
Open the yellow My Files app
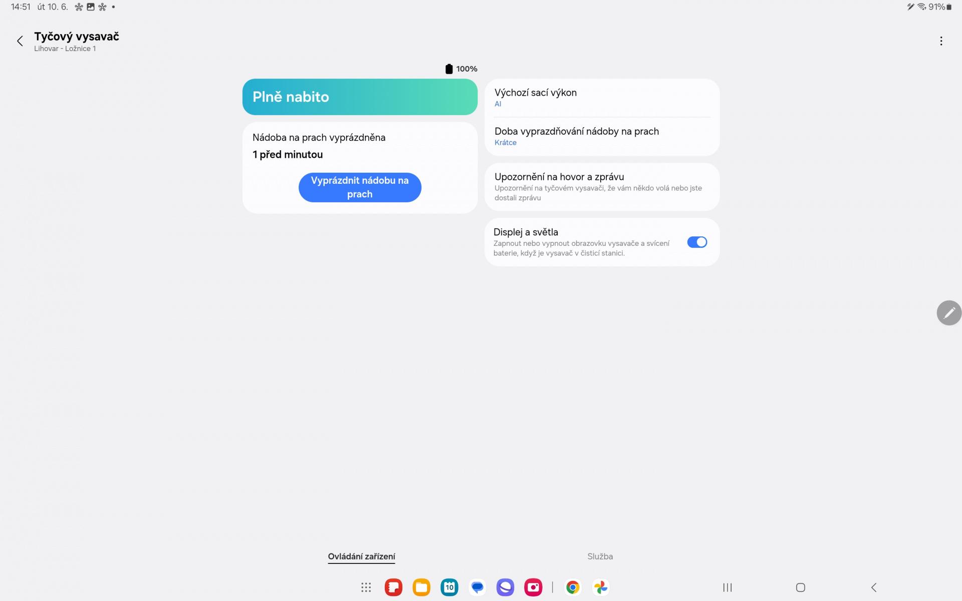click(421, 587)
